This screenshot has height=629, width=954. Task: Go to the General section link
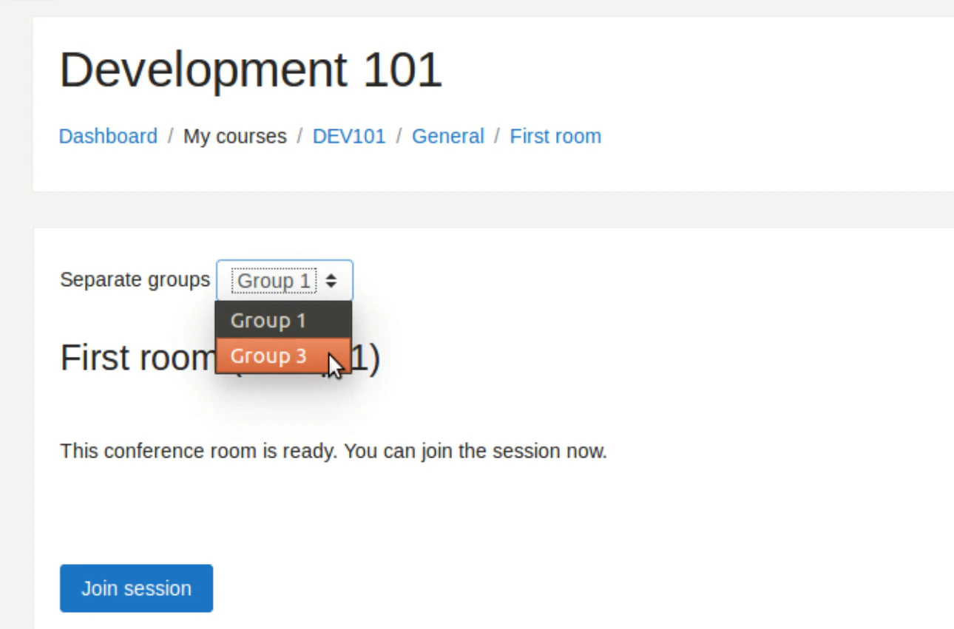click(x=448, y=136)
